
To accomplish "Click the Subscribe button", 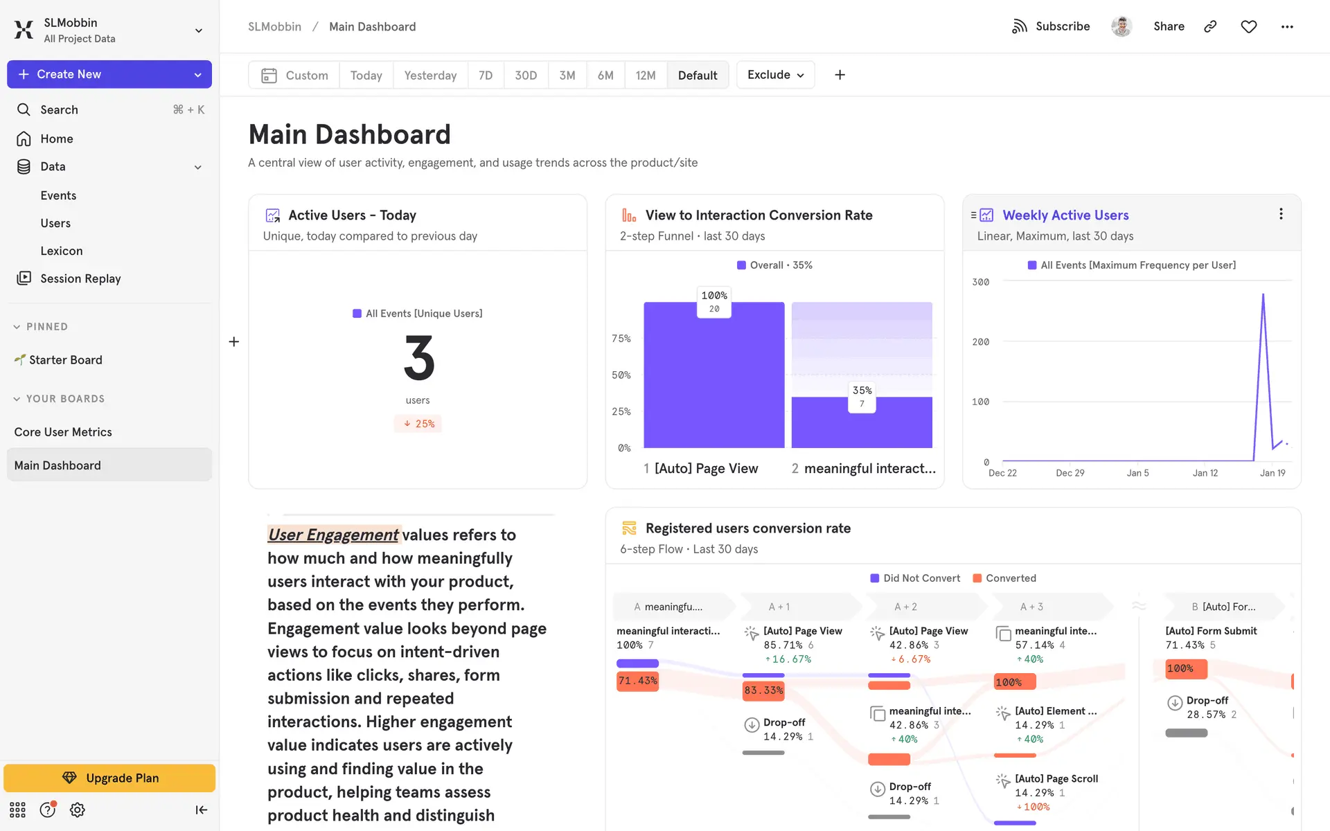I will [x=1051, y=26].
